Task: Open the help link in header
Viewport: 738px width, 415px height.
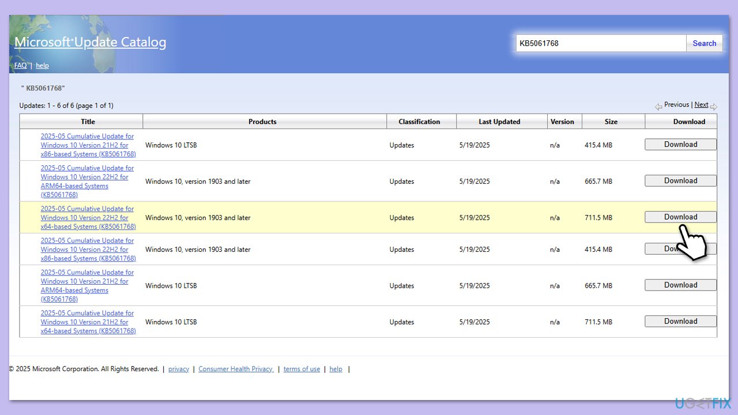Action: [x=42, y=66]
